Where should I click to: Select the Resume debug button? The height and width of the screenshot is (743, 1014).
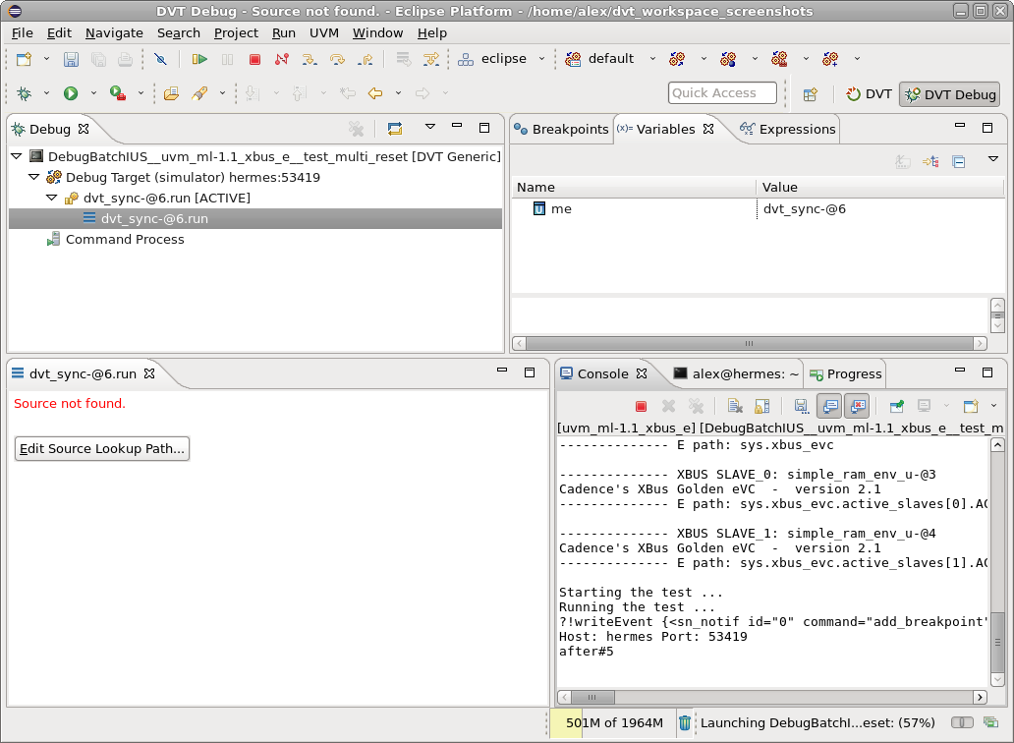coord(199,59)
